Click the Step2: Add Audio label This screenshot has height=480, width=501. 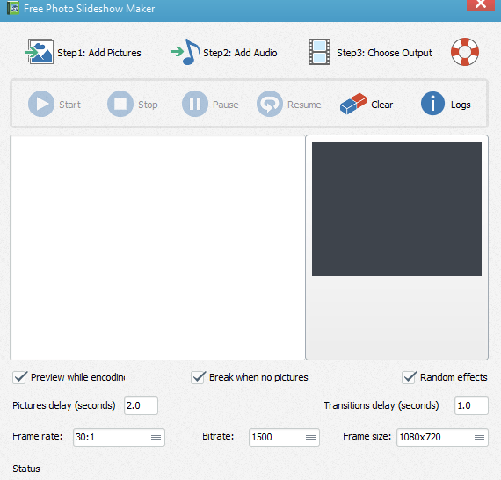click(x=240, y=53)
